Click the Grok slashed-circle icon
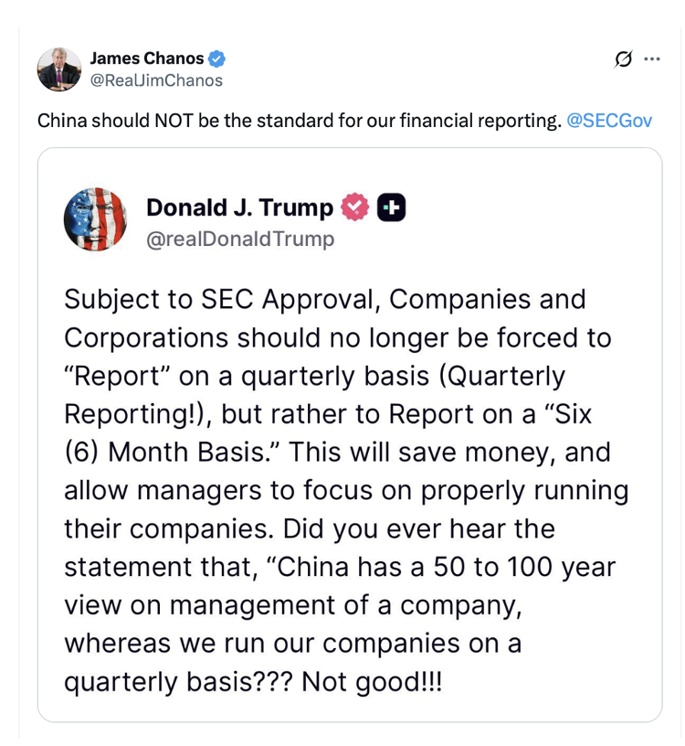685x746 pixels. (x=624, y=59)
